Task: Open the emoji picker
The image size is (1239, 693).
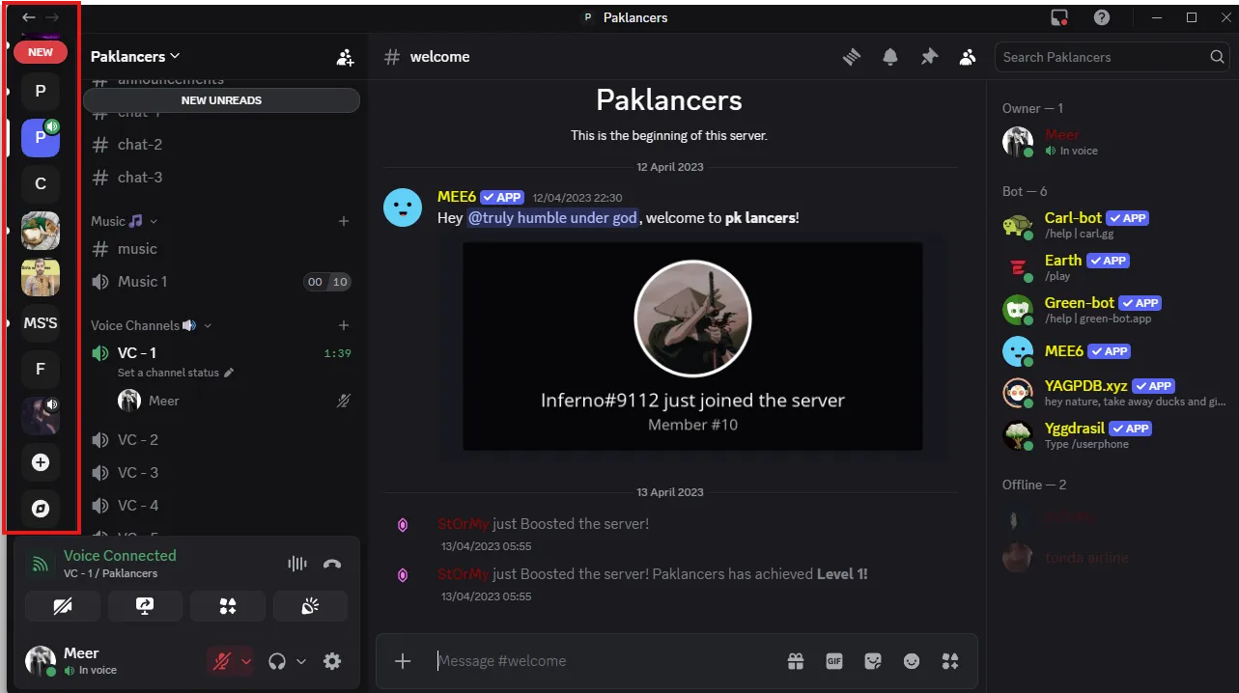Action: coord(912,661)
